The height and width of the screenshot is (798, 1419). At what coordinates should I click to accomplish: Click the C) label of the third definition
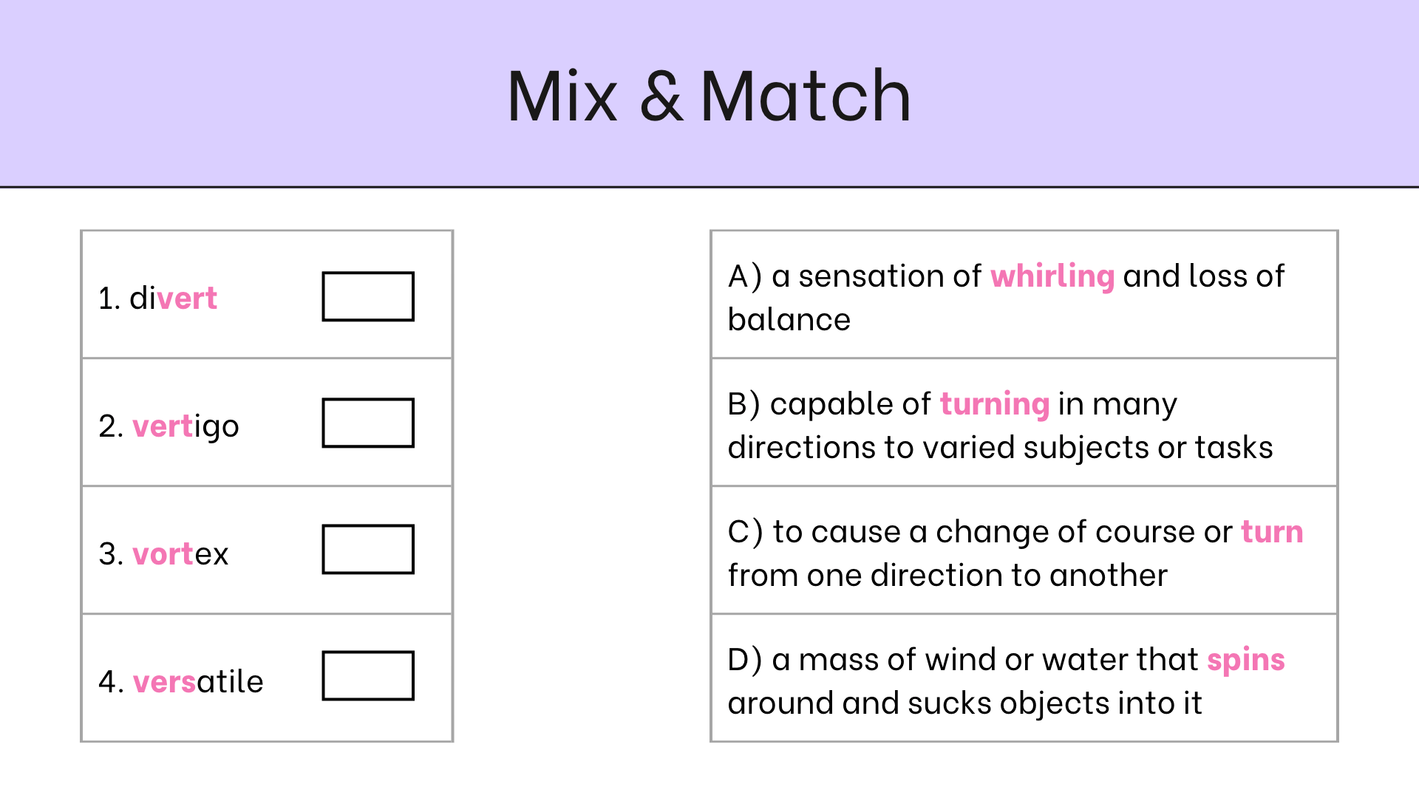(744, 532)
